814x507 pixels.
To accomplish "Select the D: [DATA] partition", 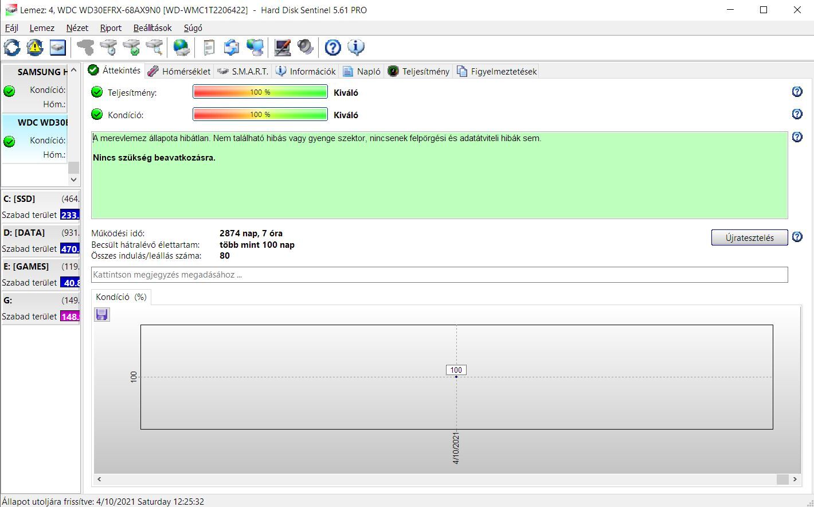I will (41, 240).
